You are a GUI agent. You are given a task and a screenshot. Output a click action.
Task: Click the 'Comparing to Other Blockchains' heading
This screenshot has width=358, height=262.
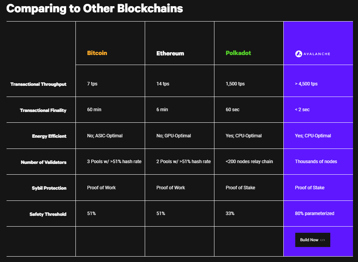[95, 8]
